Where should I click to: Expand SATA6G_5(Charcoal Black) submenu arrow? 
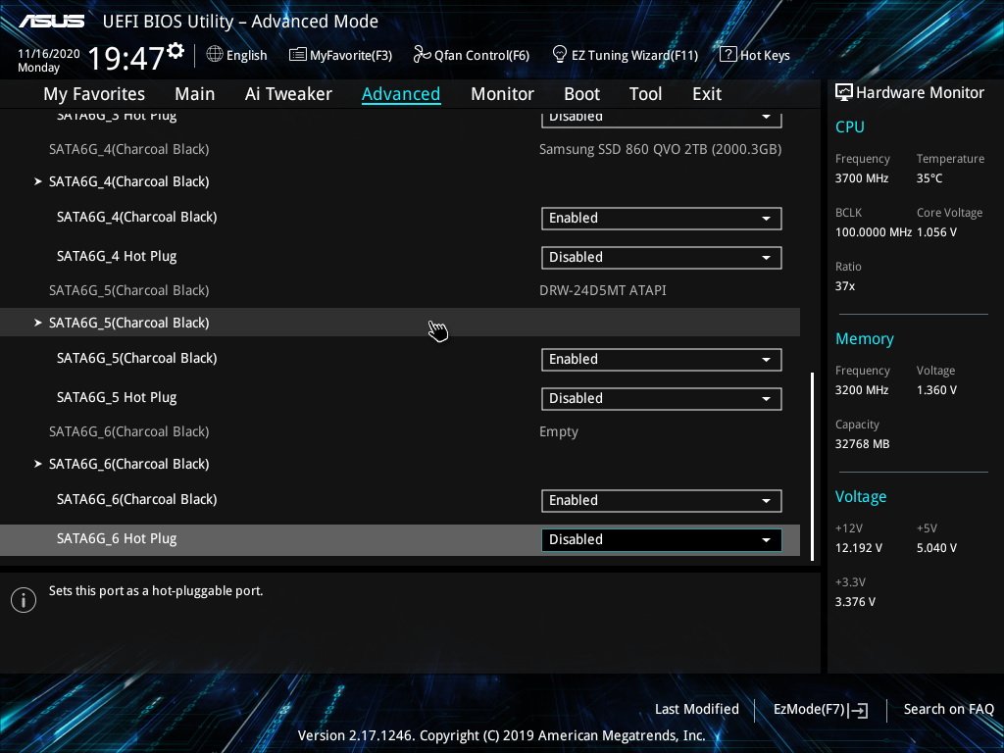38,323
